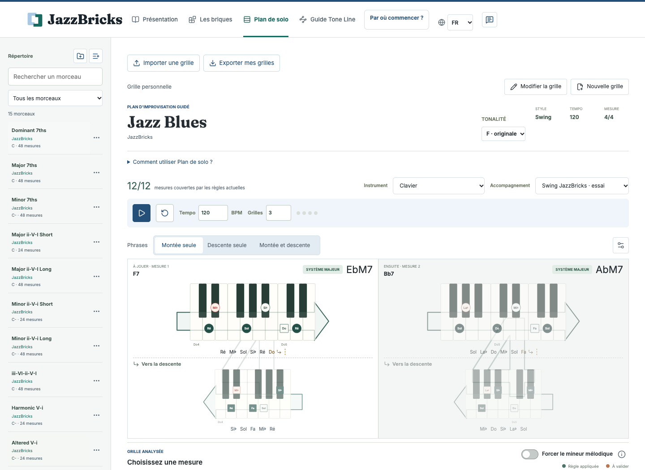Select Major ii-V-I Short in the list
This screenshot has width=645, height=470.
49,242
